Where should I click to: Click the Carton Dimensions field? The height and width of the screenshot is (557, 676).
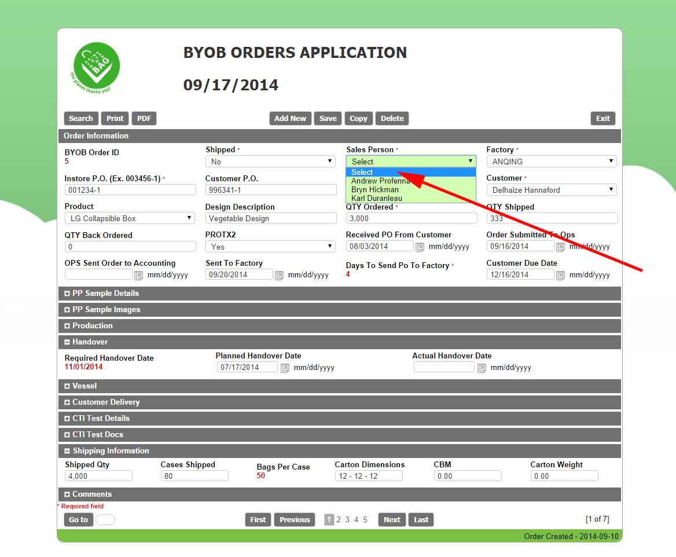369,477
